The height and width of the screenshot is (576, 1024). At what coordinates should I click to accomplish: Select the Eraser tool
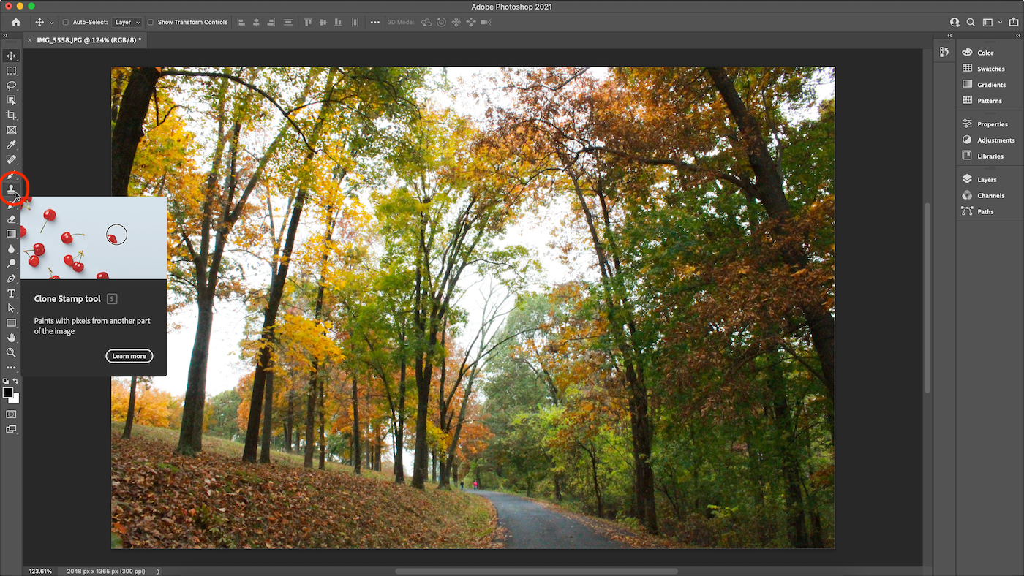[x=11, y=219]
